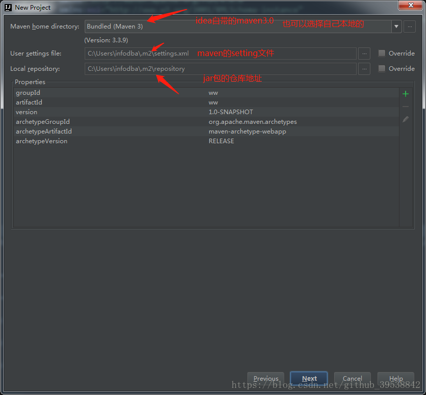The image size is (426, 395).
Task: Click the org.apache.maven.archetypes value
Action: tap(253, 122)
